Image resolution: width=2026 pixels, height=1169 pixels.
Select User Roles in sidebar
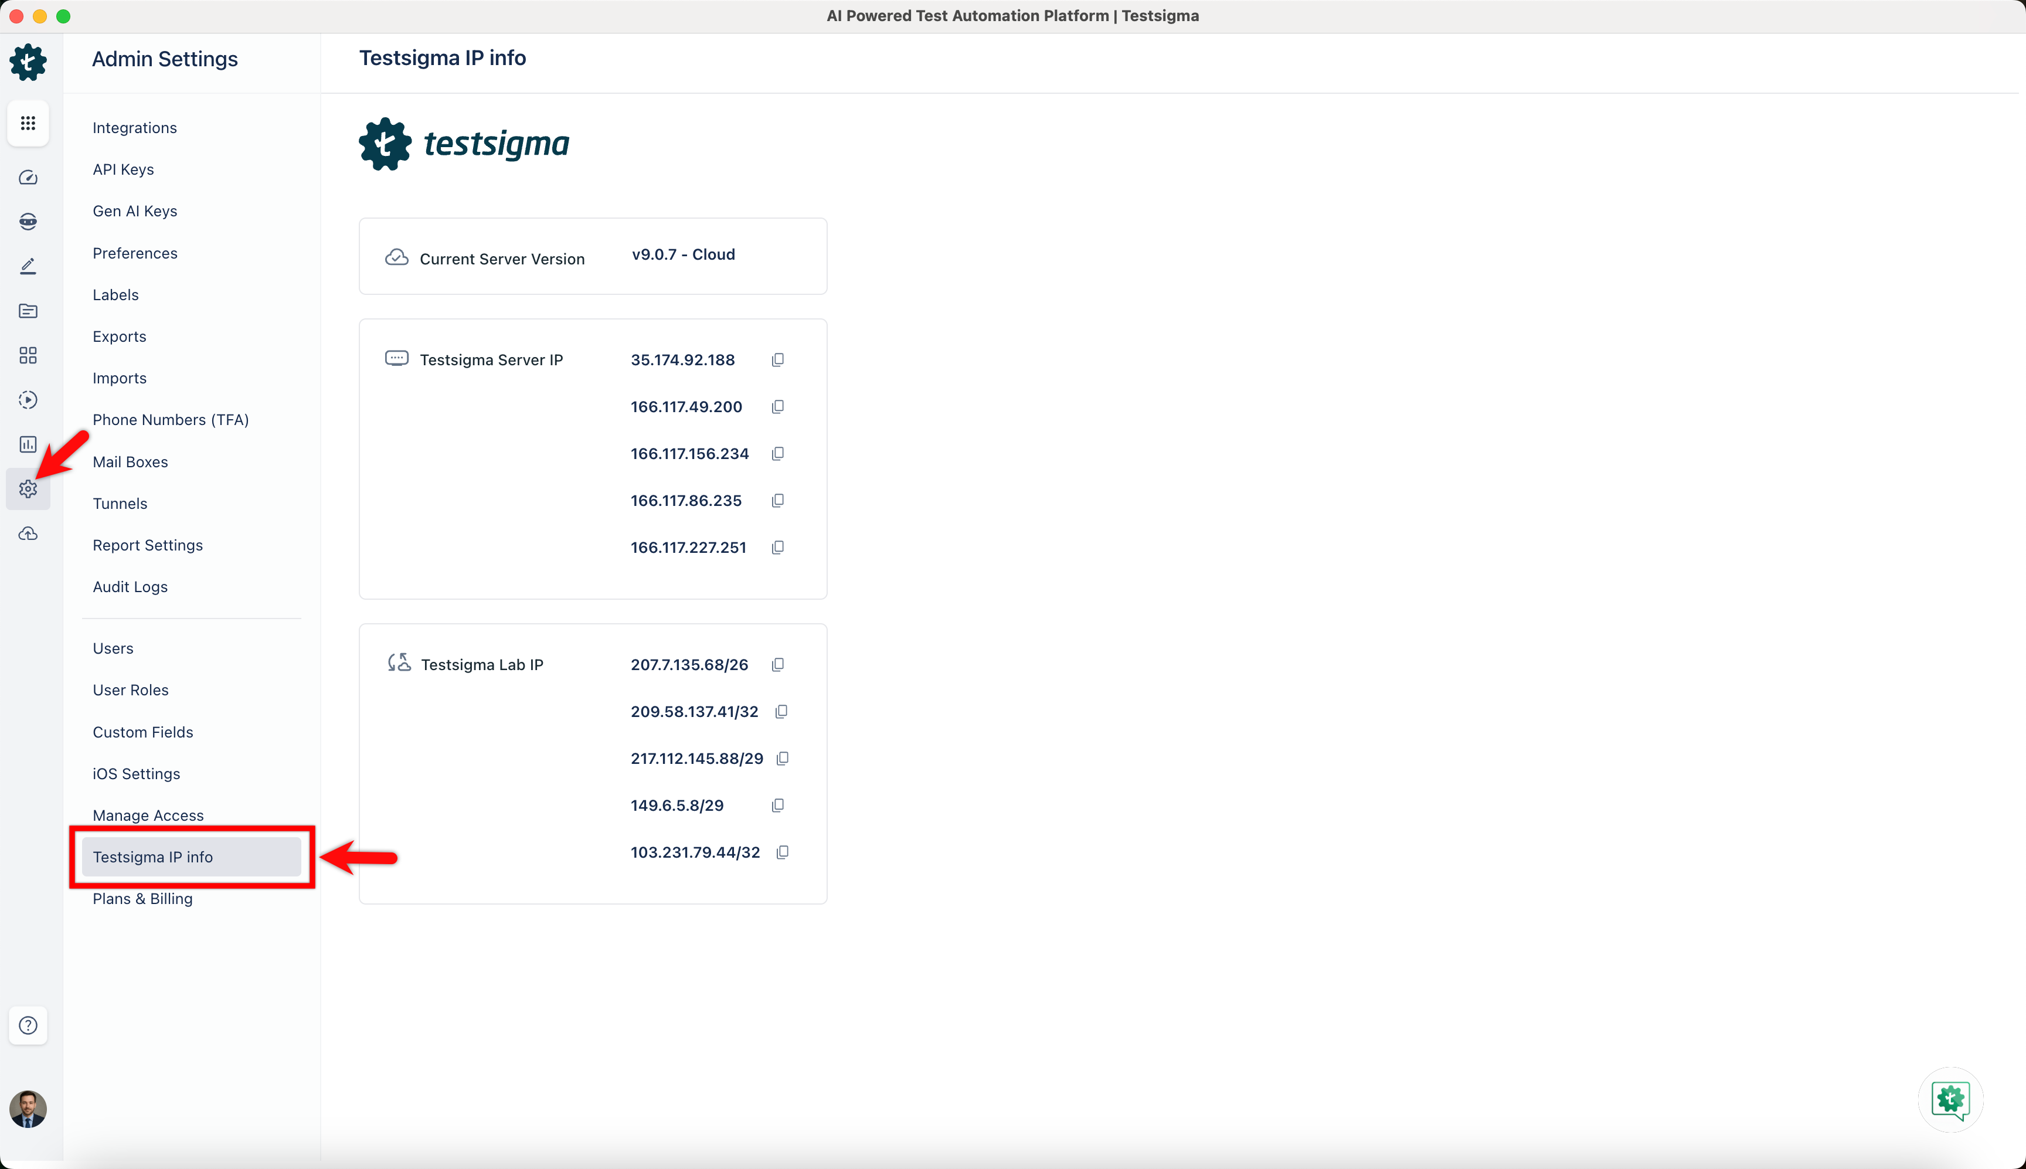pyautogui.click(x=131, y=689)
